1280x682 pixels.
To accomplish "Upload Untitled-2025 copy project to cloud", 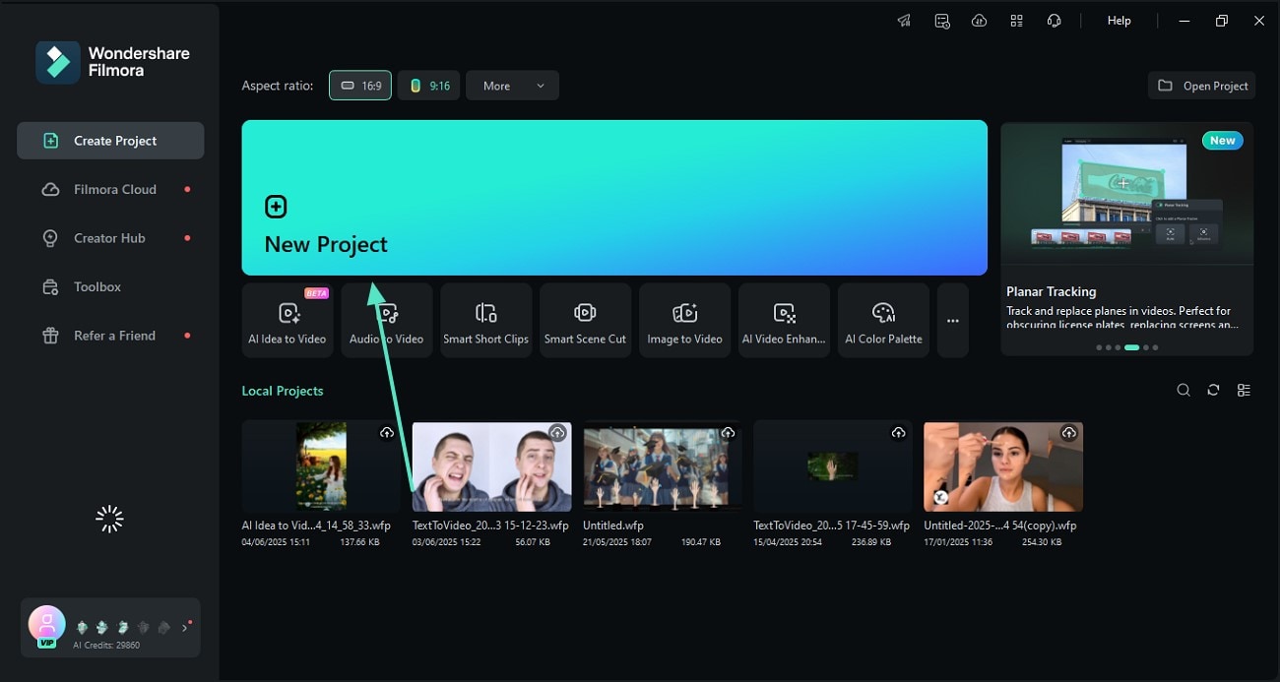I will pyautogui.click(x=1068, y=433).
